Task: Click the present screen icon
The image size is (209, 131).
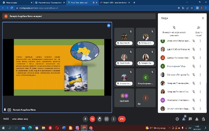Action: coord(106,119)
